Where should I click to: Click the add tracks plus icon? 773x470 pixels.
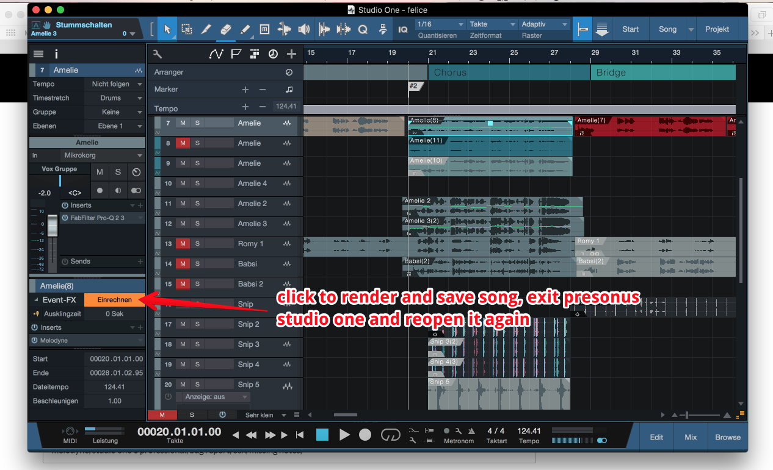point(292,54)
